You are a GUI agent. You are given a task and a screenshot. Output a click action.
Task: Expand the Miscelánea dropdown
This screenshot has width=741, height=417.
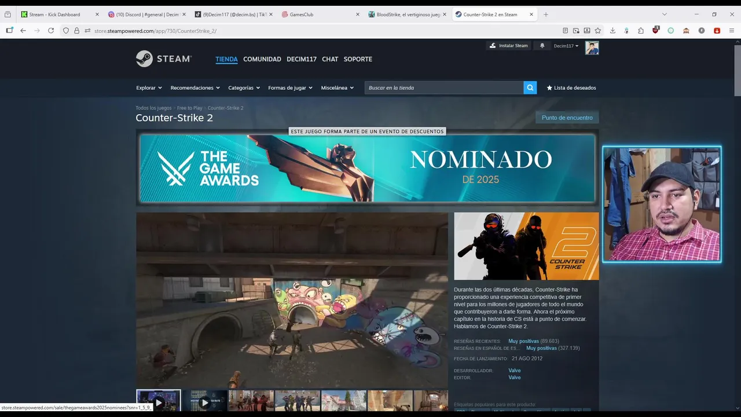[337, 88]
